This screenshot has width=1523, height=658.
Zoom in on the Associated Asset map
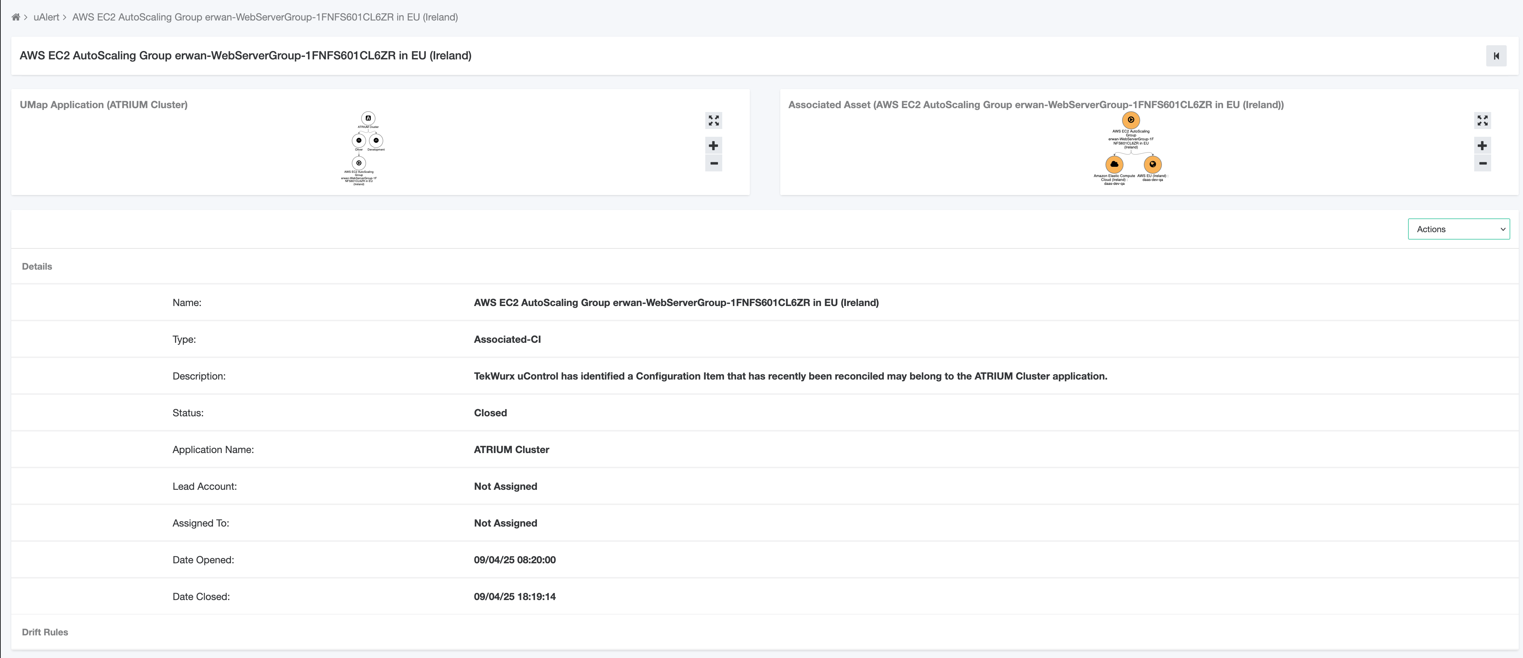[x=1482, y=146]
